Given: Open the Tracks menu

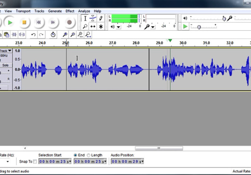Looking at the screenshot, I should [39, 11].
